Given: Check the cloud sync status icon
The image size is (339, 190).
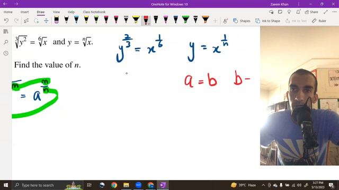Looking at the screenshot, I should (x=271, y=12).
